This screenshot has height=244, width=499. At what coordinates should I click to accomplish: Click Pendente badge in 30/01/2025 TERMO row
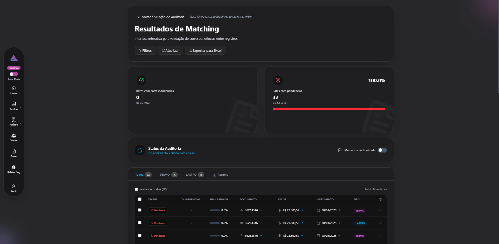point(158,210)
